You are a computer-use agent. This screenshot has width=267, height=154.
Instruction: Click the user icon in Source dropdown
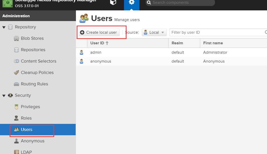(146, 32)
